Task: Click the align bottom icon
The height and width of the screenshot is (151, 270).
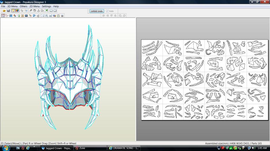Action: coord(115,15)
